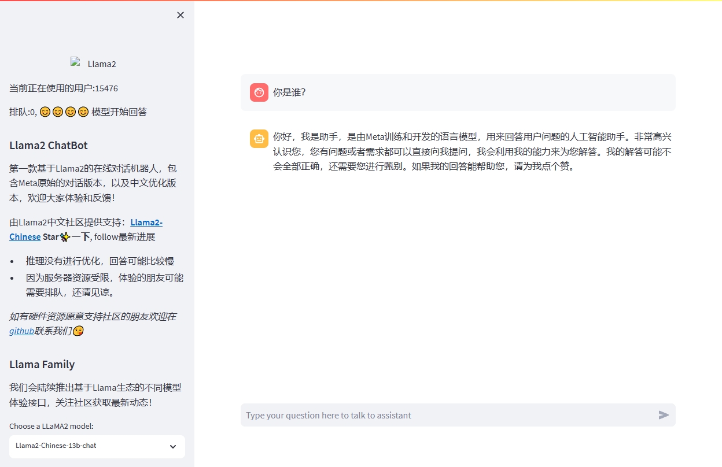Open the Llama2-Chinese community link
722x467 pixels.
coord(146,222)
